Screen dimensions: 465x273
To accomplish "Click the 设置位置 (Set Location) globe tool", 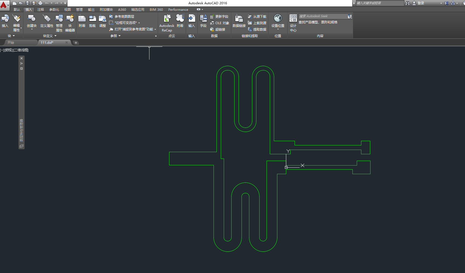I will 278,22.
